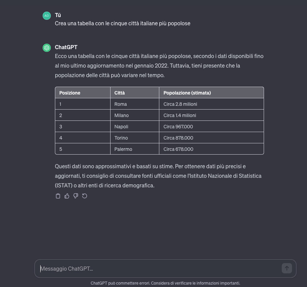This screenshot has height=287, width=307.
Task: Mark the response with thumbs down
Action: [x=76, y=196]
